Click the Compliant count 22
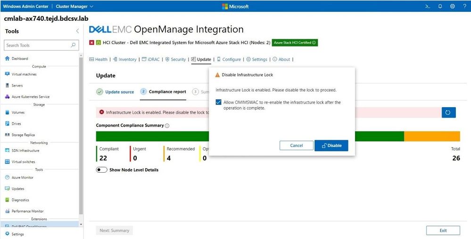Viewport: 471px width, 239px height. tap(103, 158)
